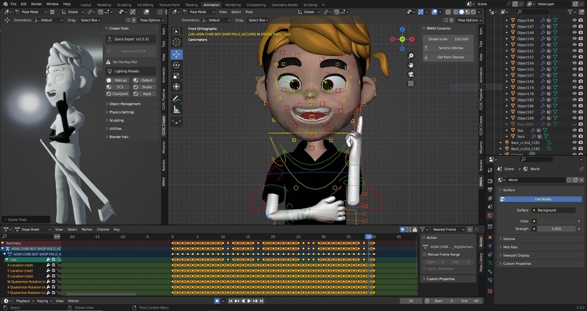Jump to next keyframe
Screen dimensions: 587x311
[x=256, y=301]
